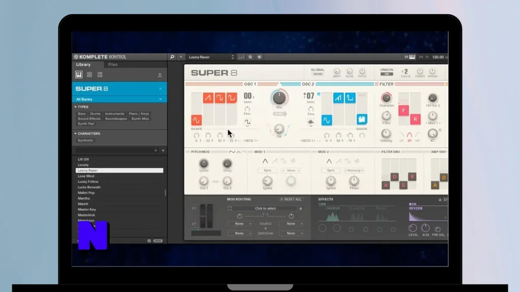Click RESET ALL in Mod Routing
Image resolution: width=520 pixels, height=292 pixels.
point(291,199)
